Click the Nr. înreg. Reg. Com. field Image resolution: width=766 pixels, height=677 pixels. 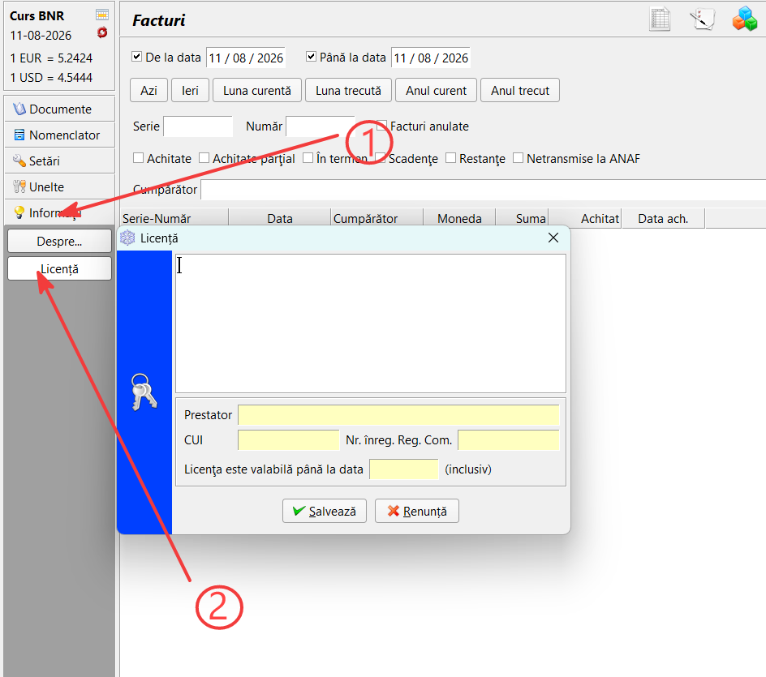pos(508,439)
